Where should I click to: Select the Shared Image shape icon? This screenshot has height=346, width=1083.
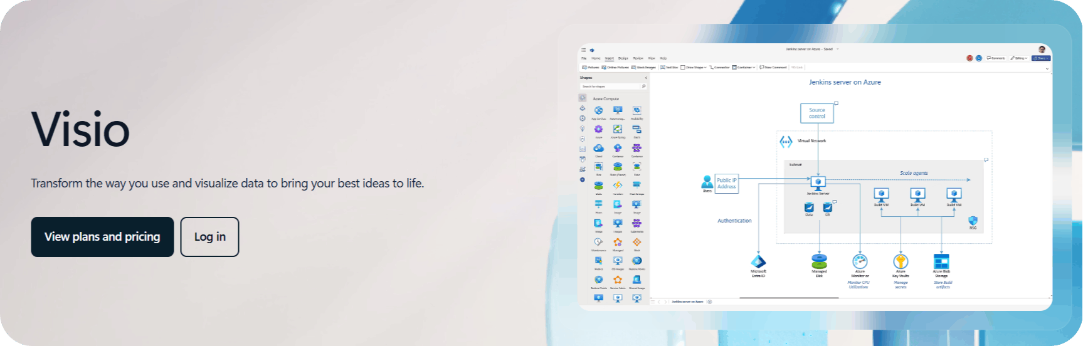tap(637, 280)
